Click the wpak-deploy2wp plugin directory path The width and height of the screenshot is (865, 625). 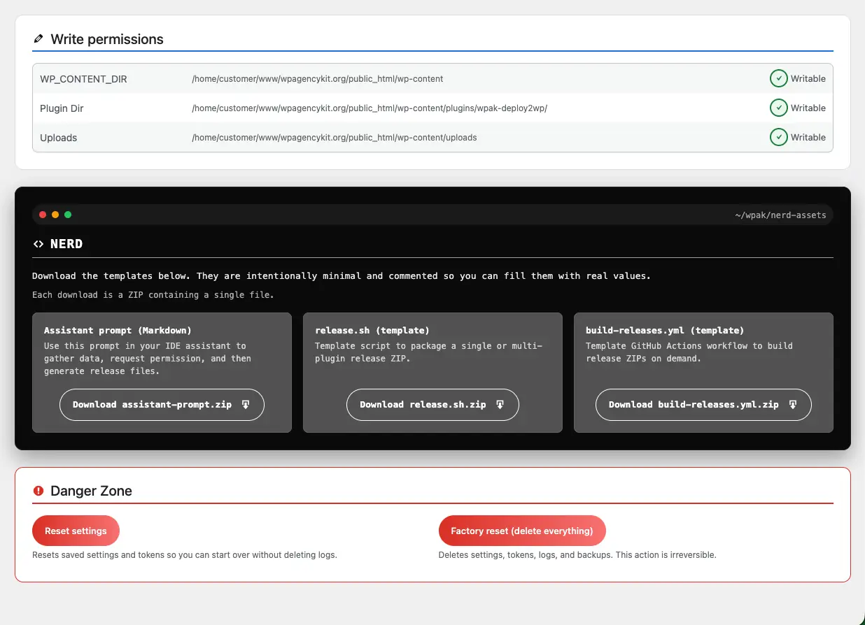370,108
